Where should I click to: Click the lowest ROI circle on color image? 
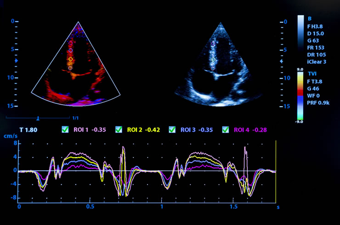pos(70,68)
